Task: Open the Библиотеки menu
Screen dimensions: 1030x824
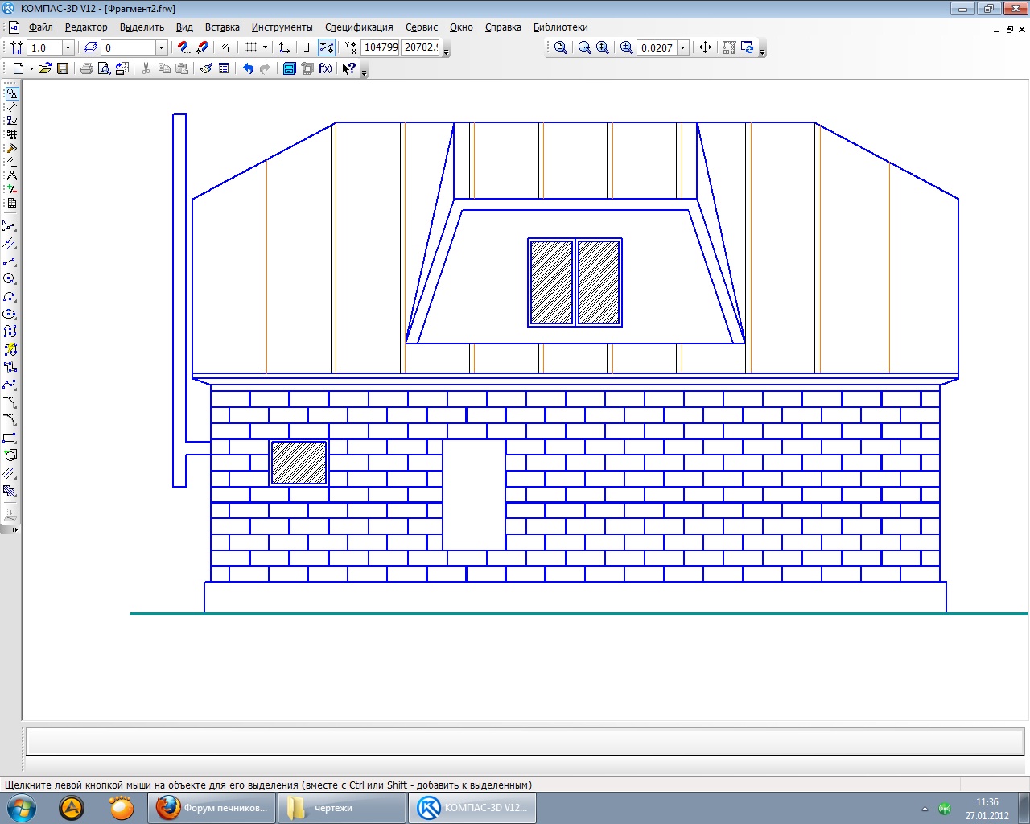Action: [x=560, y=27]
